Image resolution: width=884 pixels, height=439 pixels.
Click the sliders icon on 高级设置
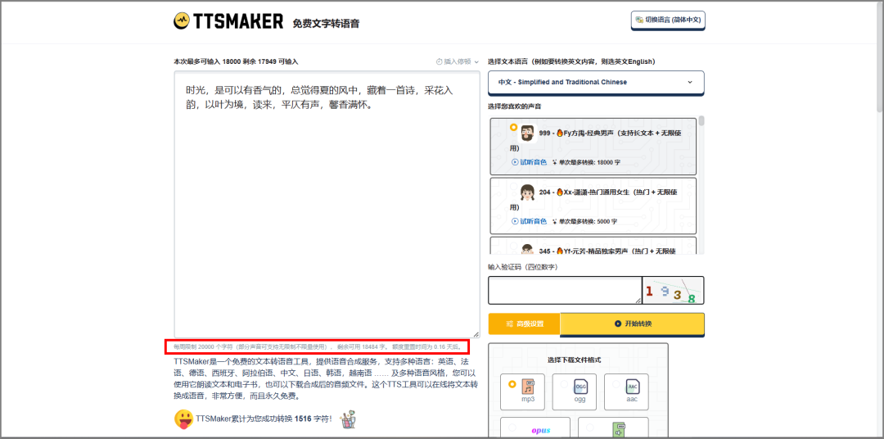(x=510, y=324)
